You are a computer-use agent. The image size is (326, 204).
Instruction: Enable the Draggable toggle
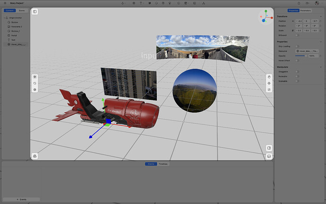tap(298, 72)
